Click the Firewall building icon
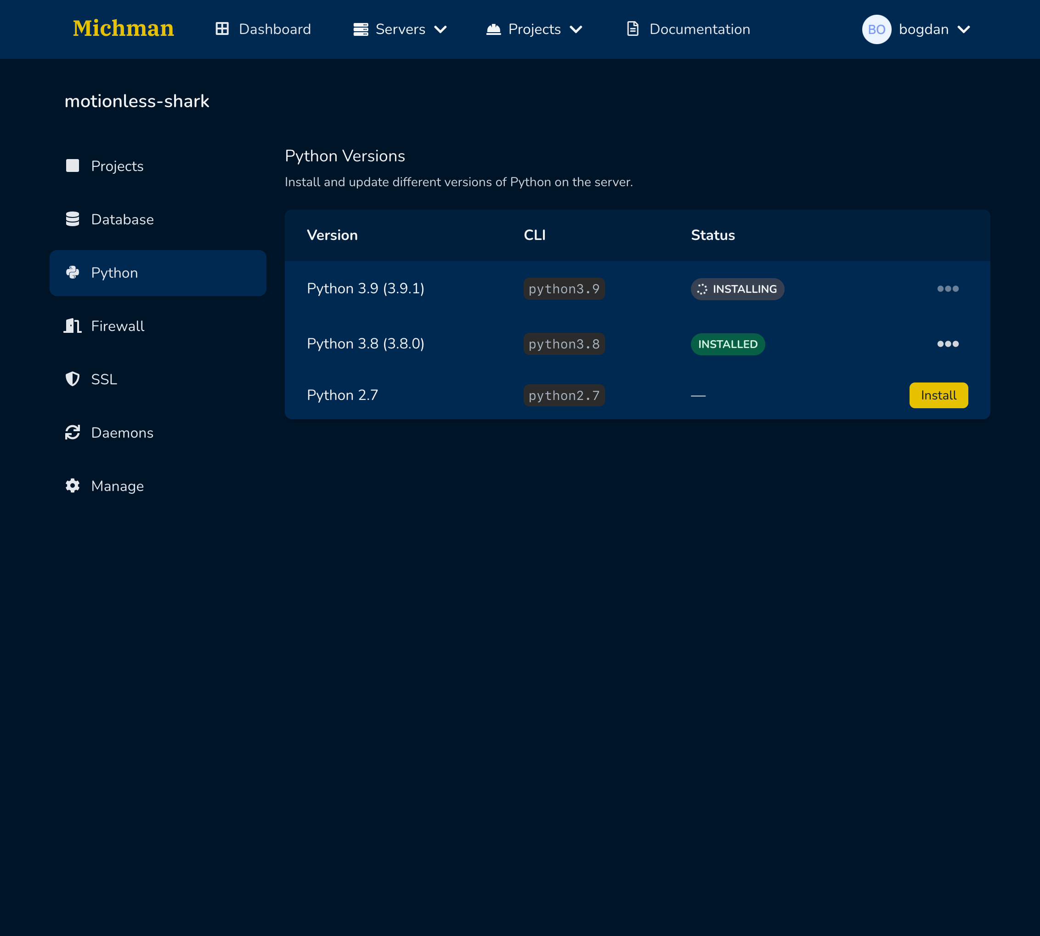Screen dimensions: 1040x936 pos(73,325)
